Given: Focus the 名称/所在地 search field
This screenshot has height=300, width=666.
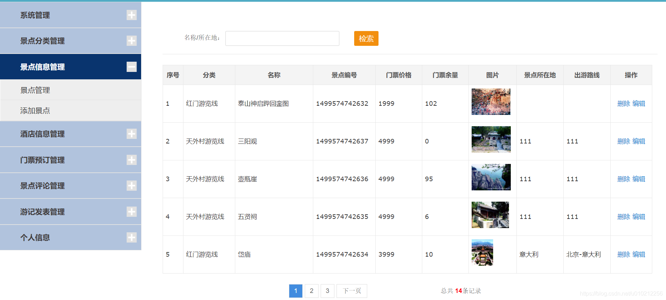Looking at the screenshot, I should coord(282,38).
